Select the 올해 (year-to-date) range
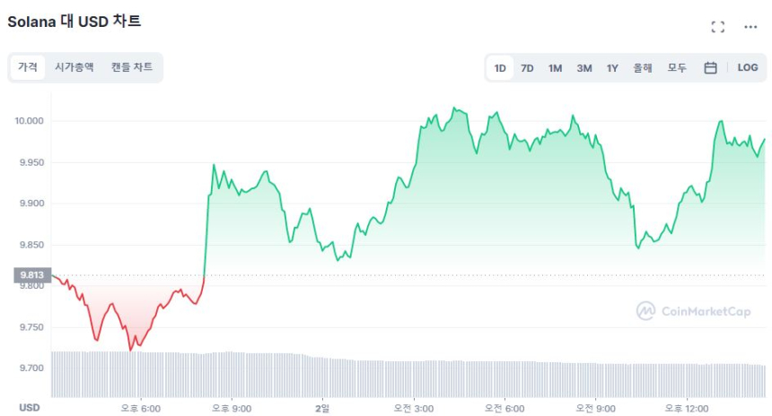The width and height of the screenshot is (772, 416). (643, 68)
